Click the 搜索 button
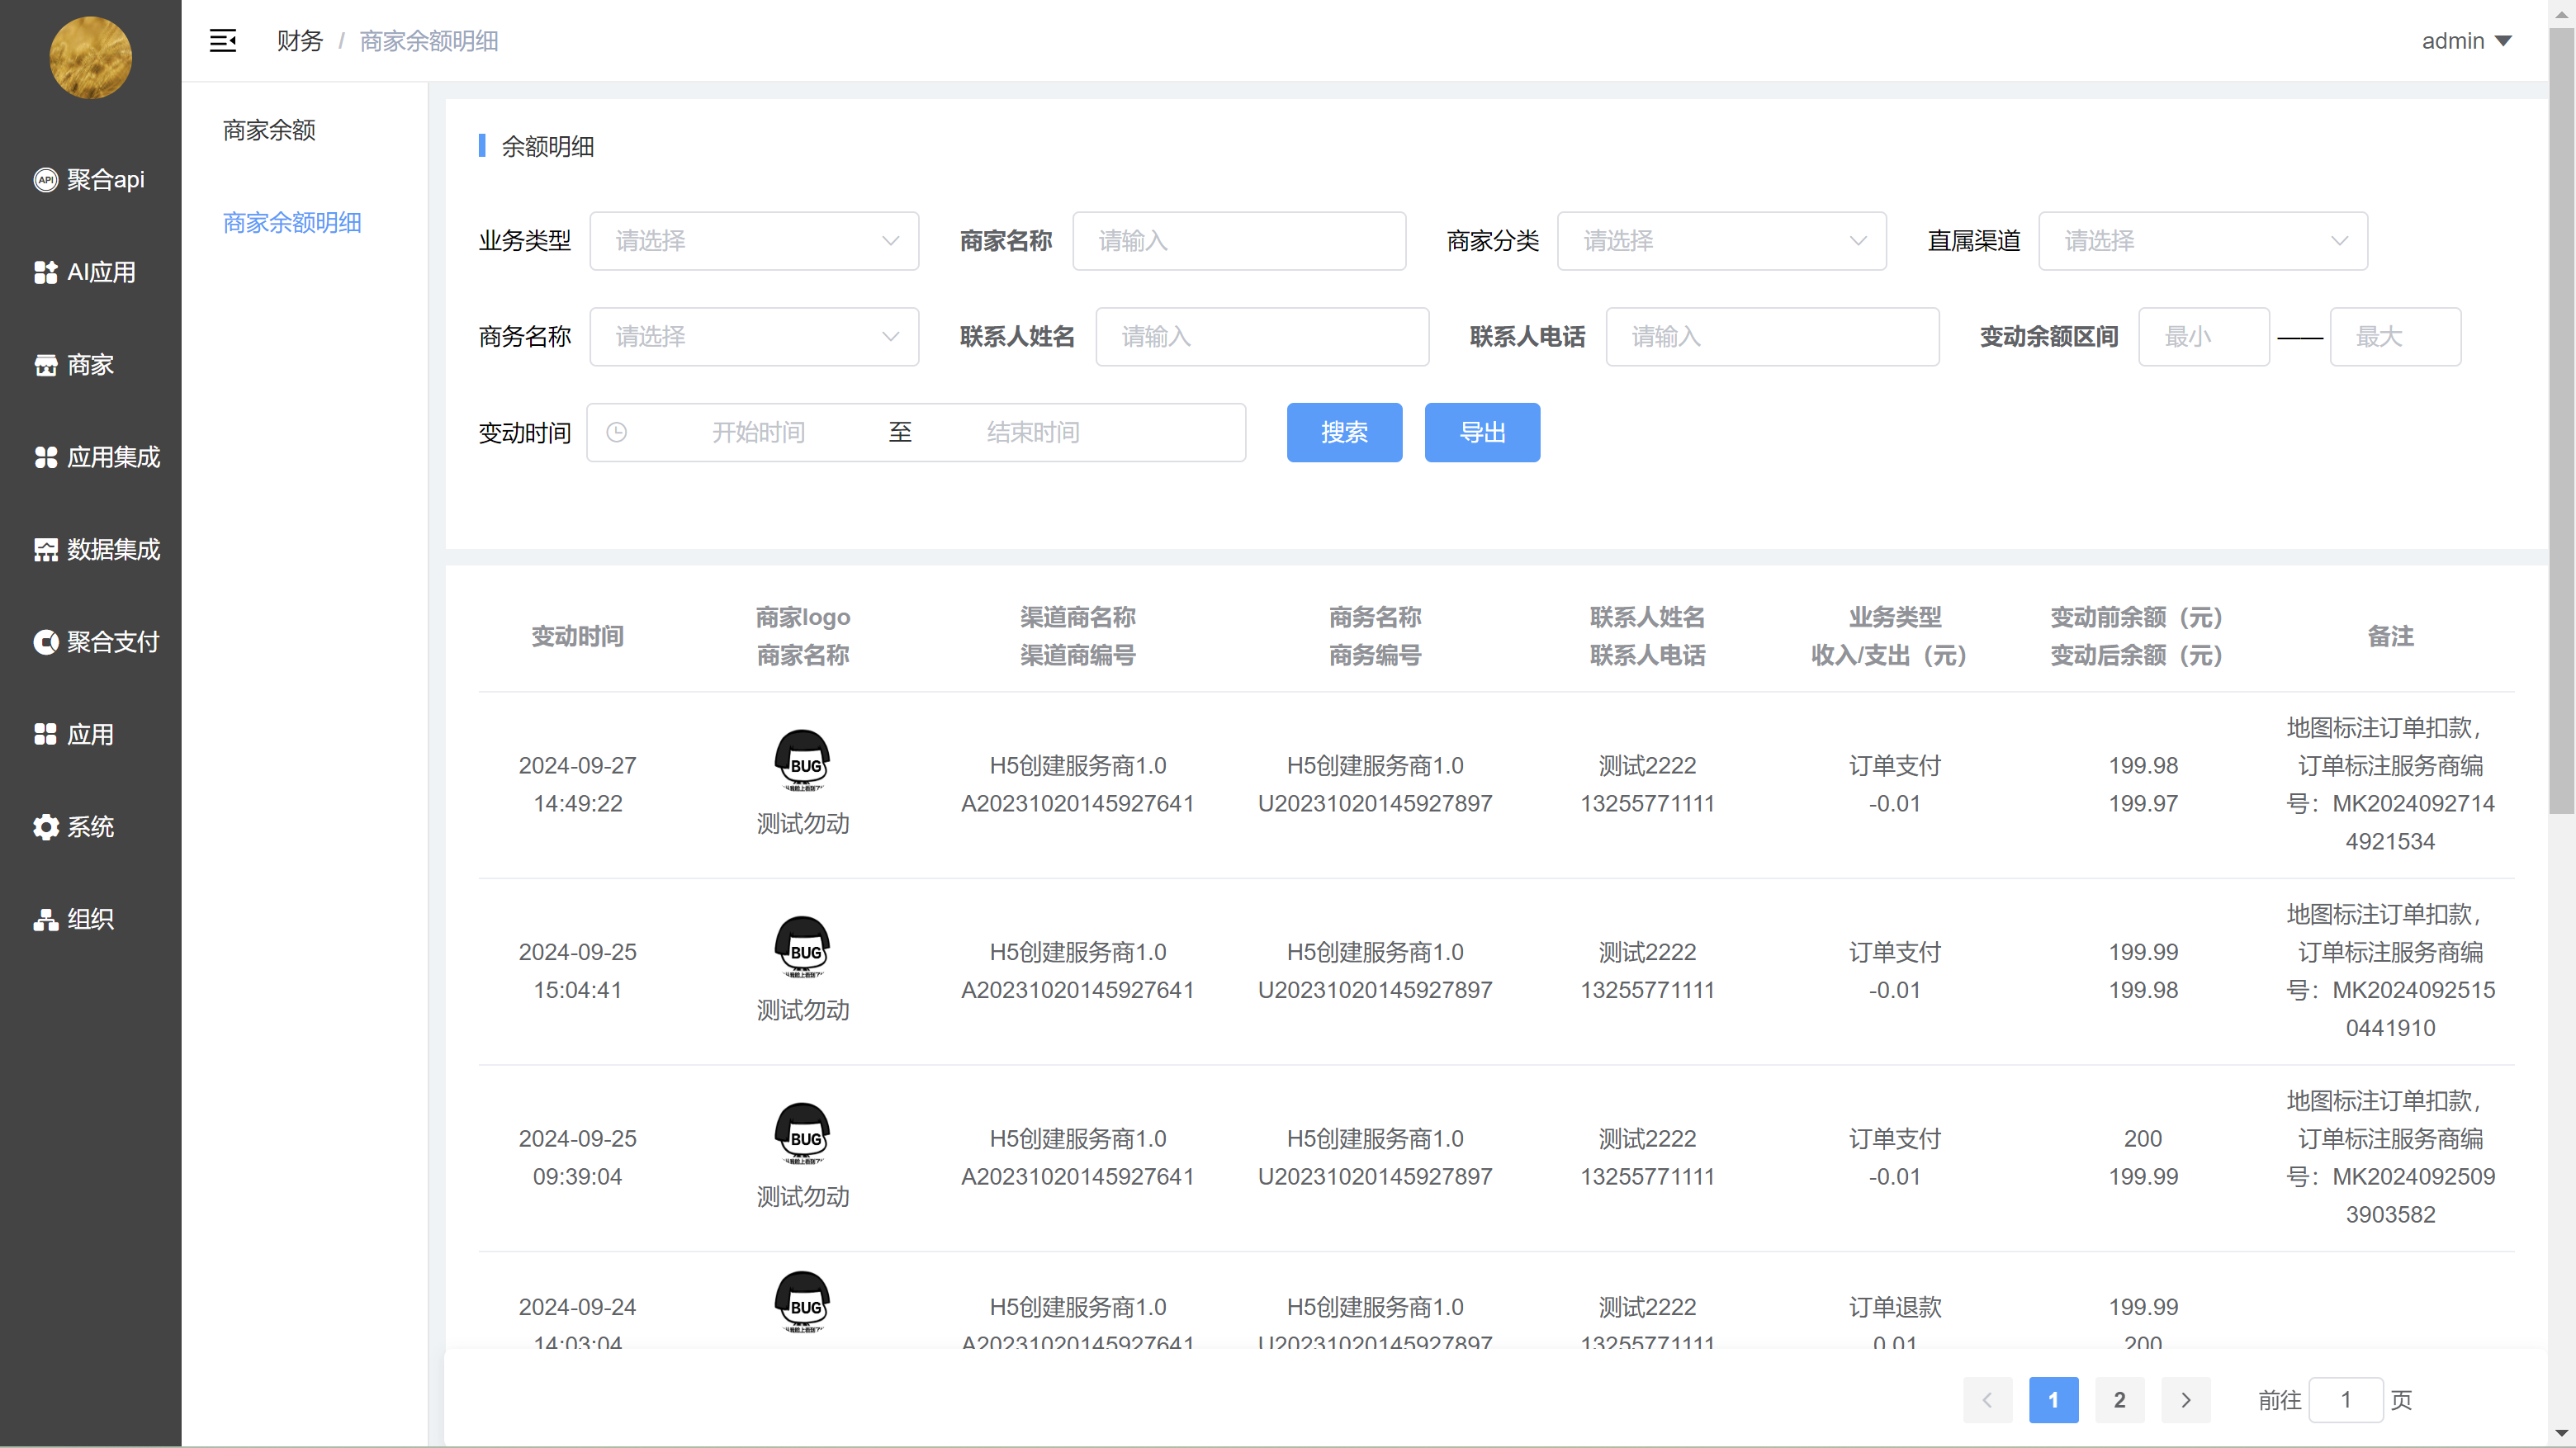 coord(1343,432)
